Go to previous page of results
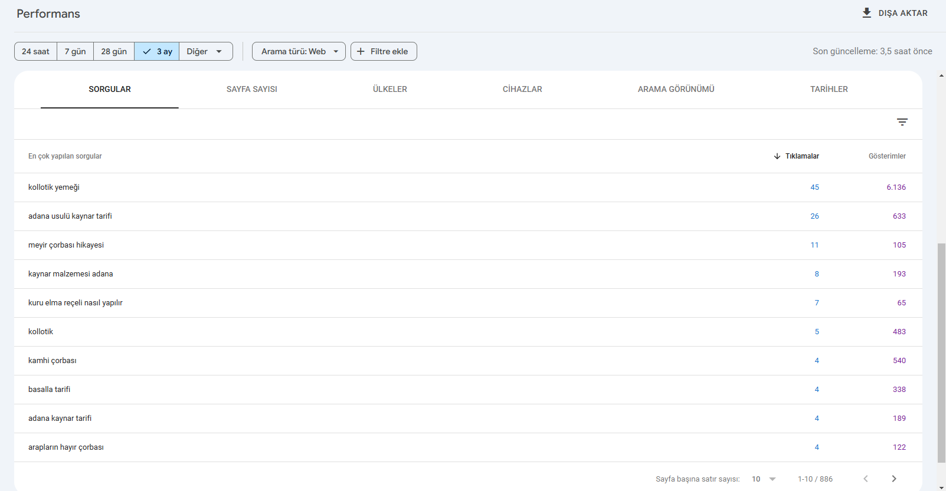The width and height of the screenshot is (946, 491). tap(866, 479)
